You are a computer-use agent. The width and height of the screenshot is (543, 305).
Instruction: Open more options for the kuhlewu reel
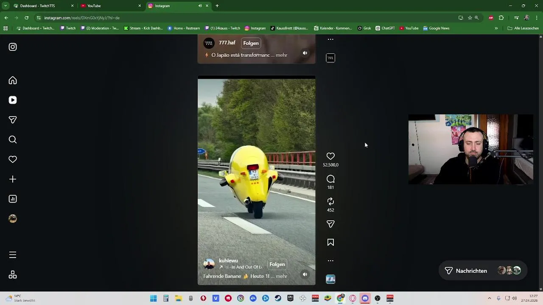tap(330, 261)
